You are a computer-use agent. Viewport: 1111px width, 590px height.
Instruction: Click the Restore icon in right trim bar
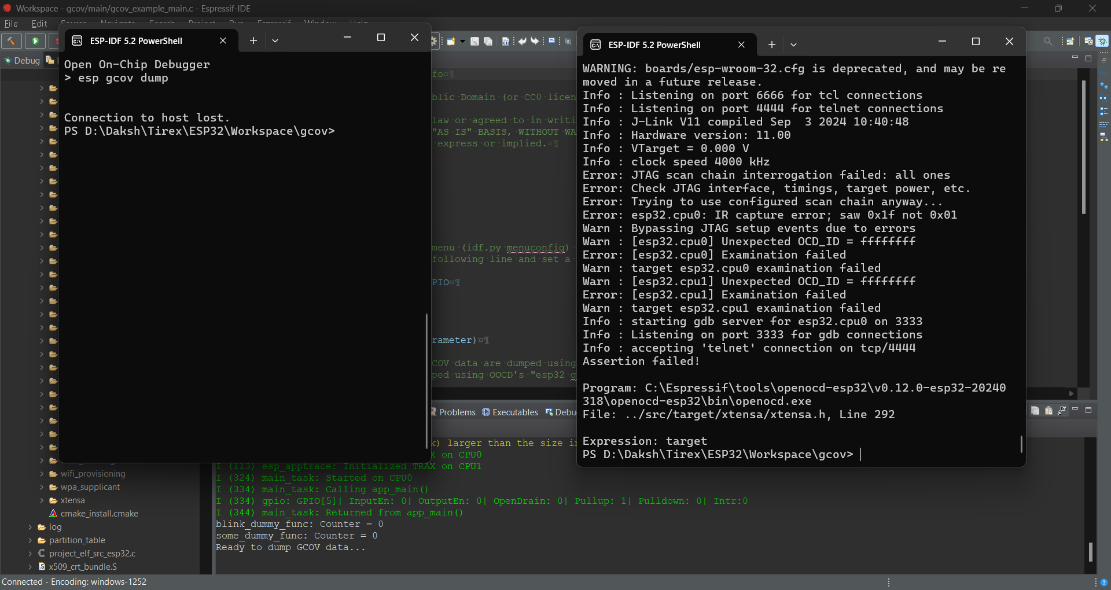[x=1104, y=60]
